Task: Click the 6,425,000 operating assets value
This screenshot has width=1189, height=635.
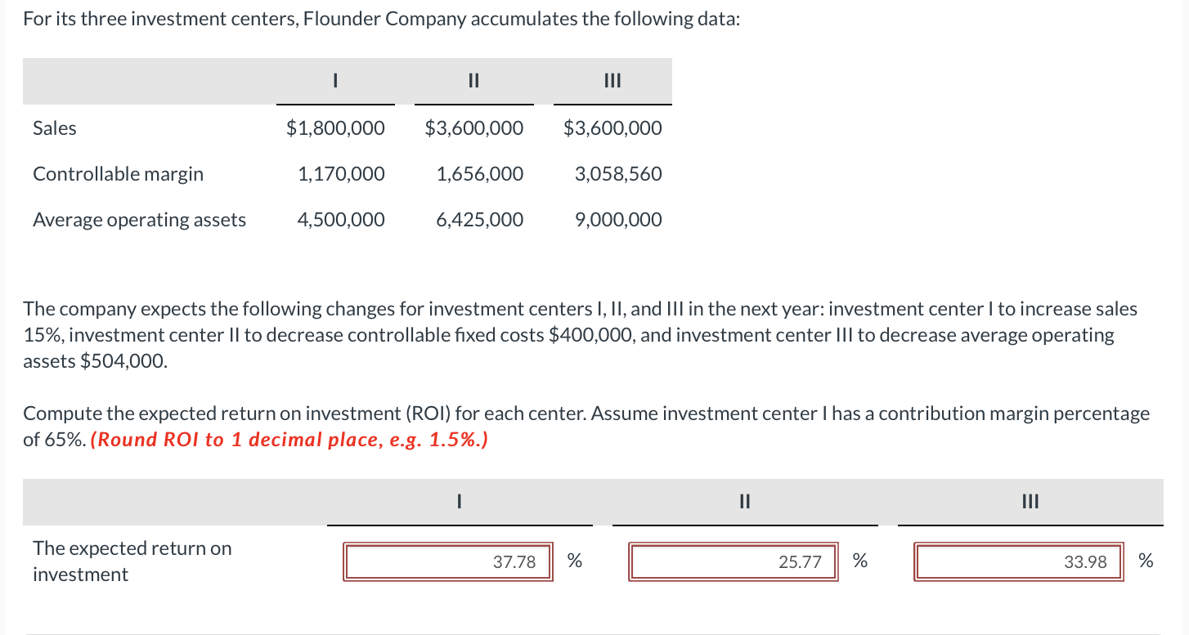Action: click(480, 220)
